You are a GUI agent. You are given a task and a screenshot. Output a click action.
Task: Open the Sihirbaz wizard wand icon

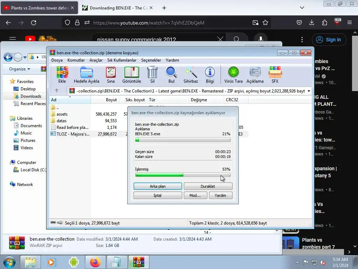pos(191,75)
